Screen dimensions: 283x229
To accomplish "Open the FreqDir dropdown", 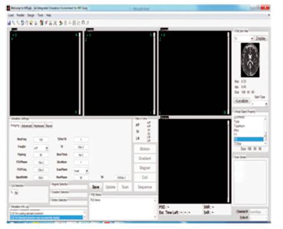I will point(41,148).
